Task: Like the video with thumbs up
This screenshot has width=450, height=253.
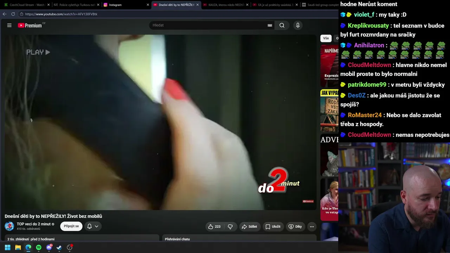Action: point(214,227)
